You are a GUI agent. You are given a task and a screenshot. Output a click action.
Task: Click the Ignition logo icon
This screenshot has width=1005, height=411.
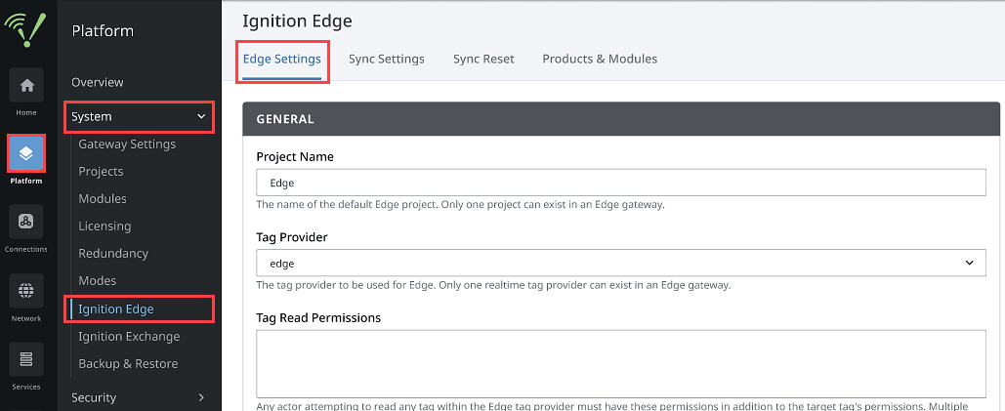click(x=25, y=30)
